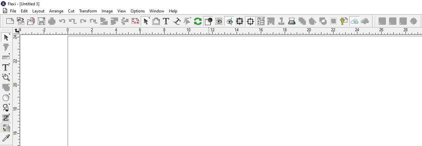The width and height of the screenshot is (422, 146).
Task: Open the Arrange menu
Action: (56, 11)
